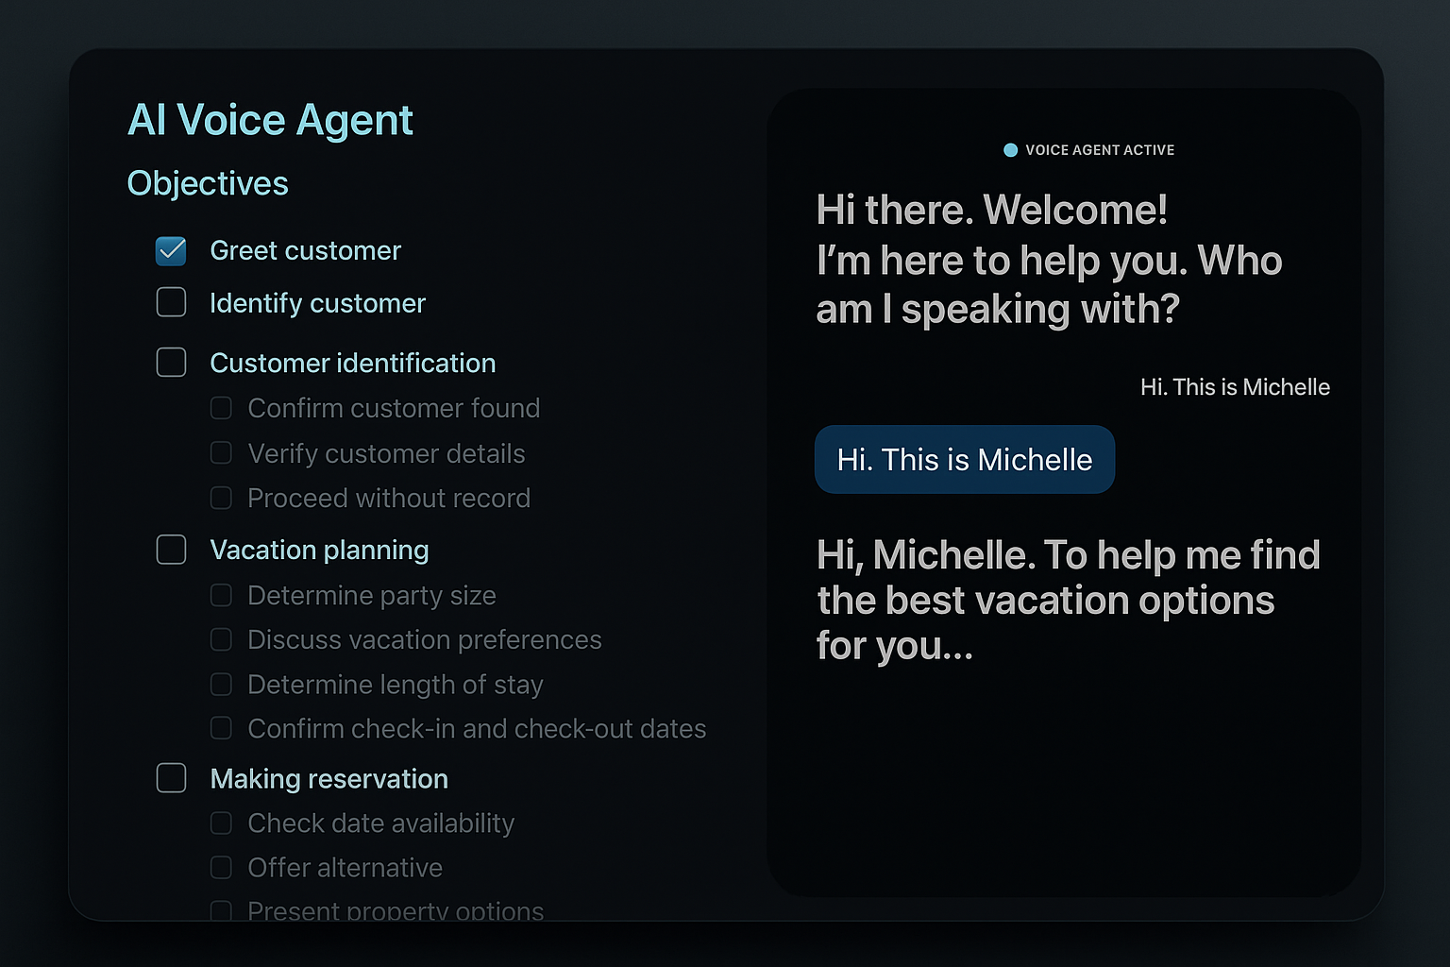
Task: Mark the Vacation planning objective checkbox
Action: tap(171, 550)
